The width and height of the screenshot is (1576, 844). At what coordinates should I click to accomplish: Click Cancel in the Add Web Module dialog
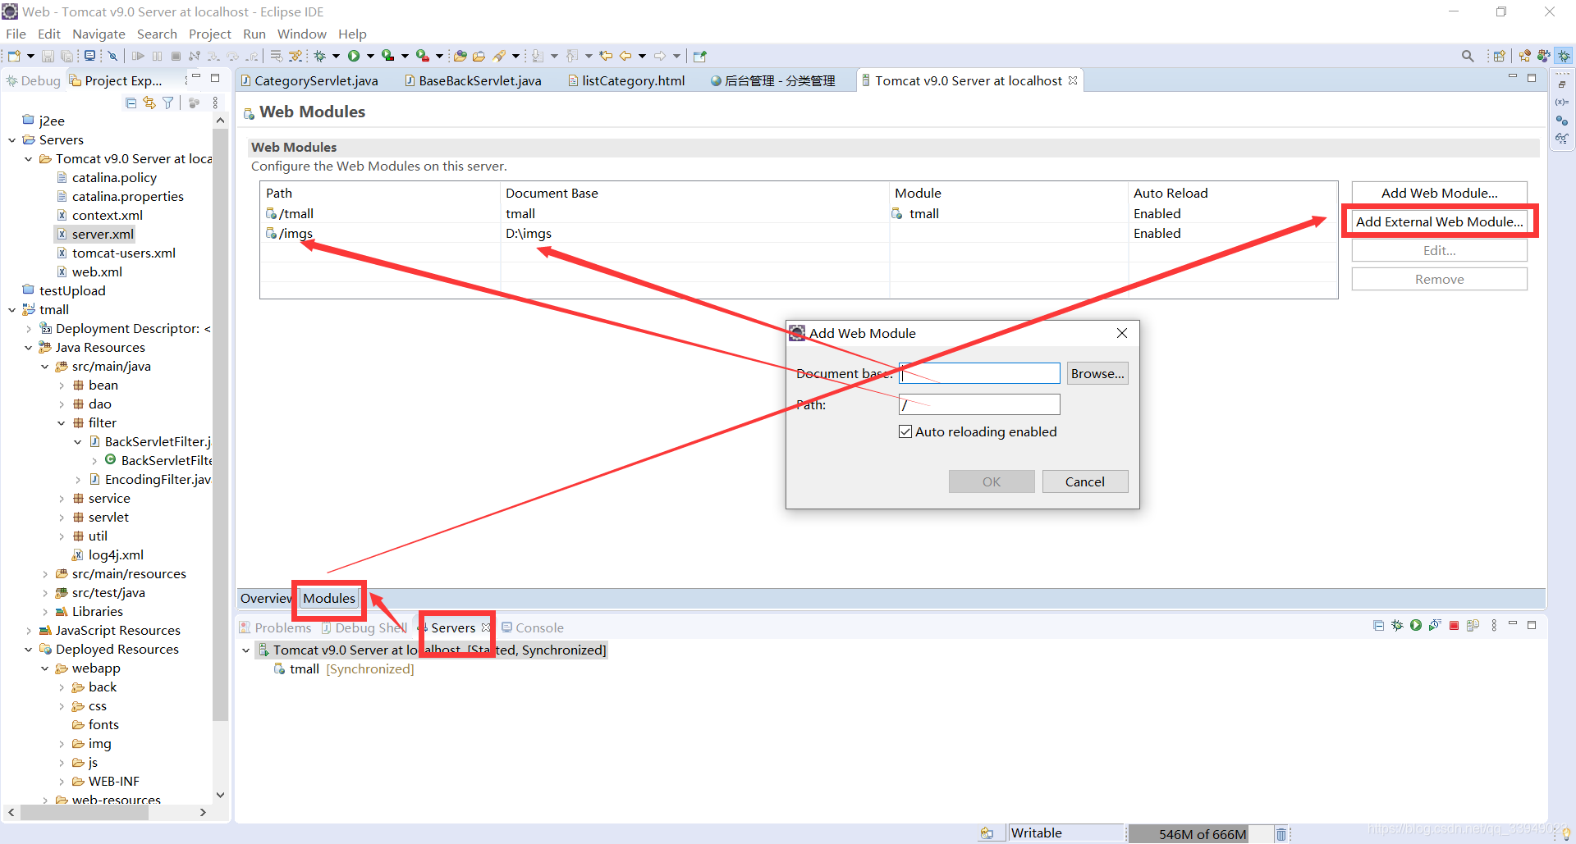pos(1085,481)
